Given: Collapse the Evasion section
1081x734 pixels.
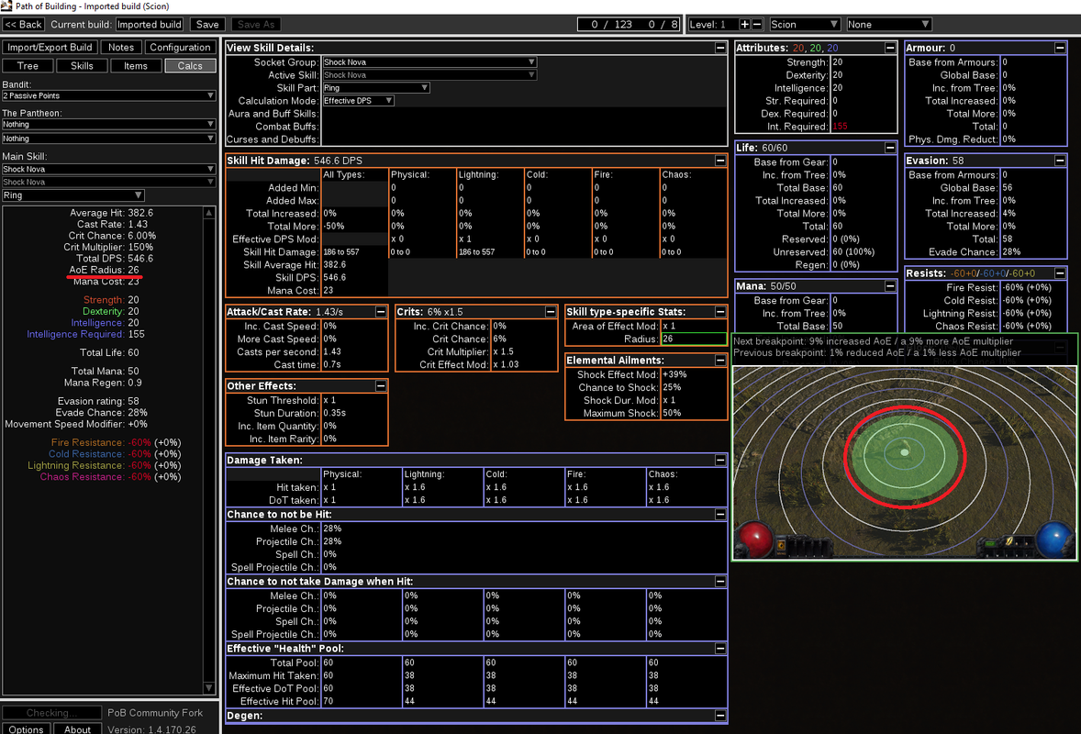Looking at the screenshot, I should coord(1060,161).
